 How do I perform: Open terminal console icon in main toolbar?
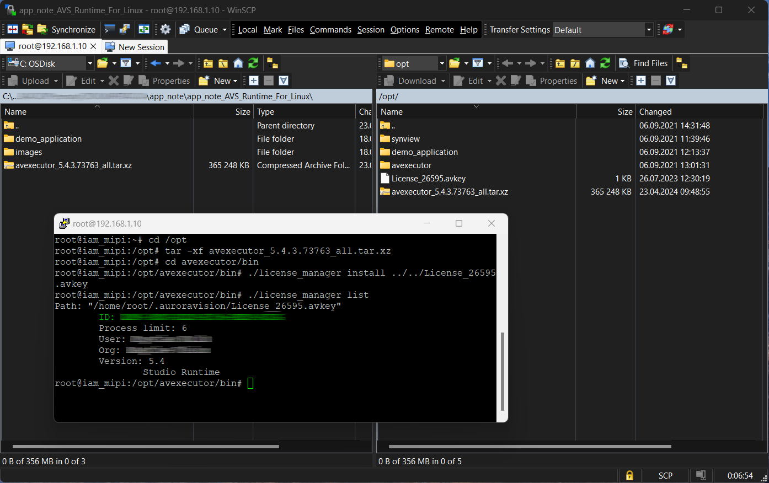pos(110,30)
